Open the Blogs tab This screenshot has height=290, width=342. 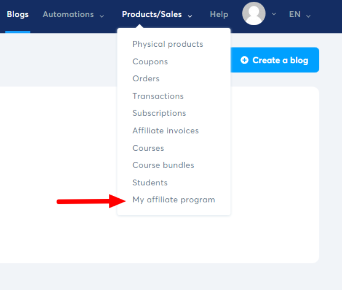coord(18,15)
